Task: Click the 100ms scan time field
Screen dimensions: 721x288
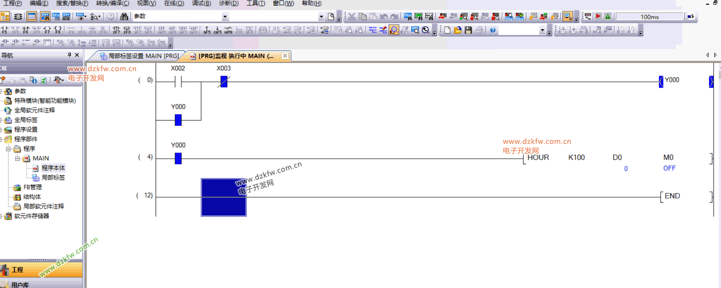Action: point(649,17)
